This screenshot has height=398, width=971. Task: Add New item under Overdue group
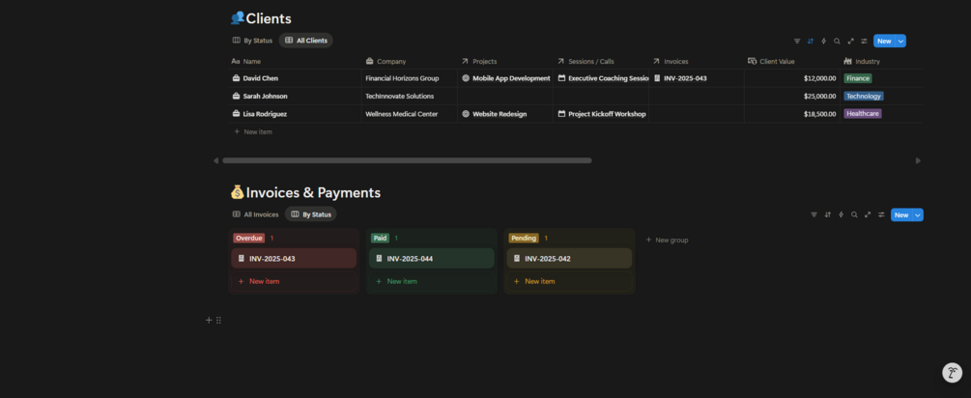pos(264,281)
